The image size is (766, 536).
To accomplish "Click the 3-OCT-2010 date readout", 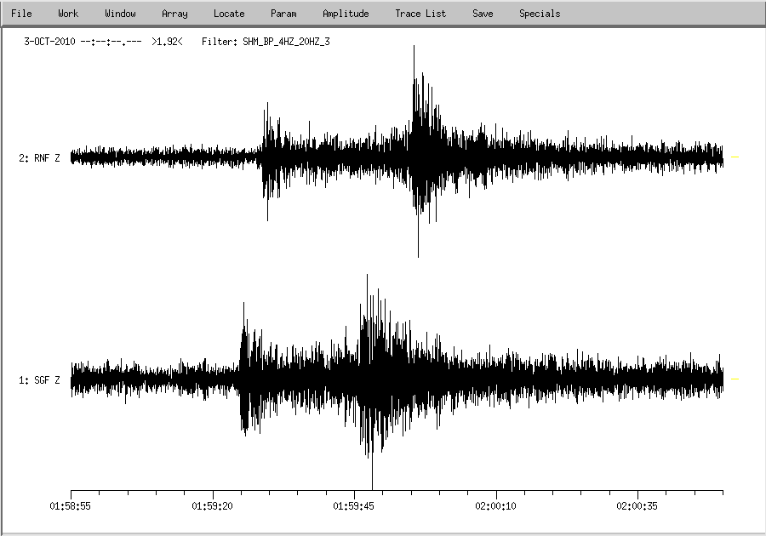I will pyautogui.click(x=49, y=41).
